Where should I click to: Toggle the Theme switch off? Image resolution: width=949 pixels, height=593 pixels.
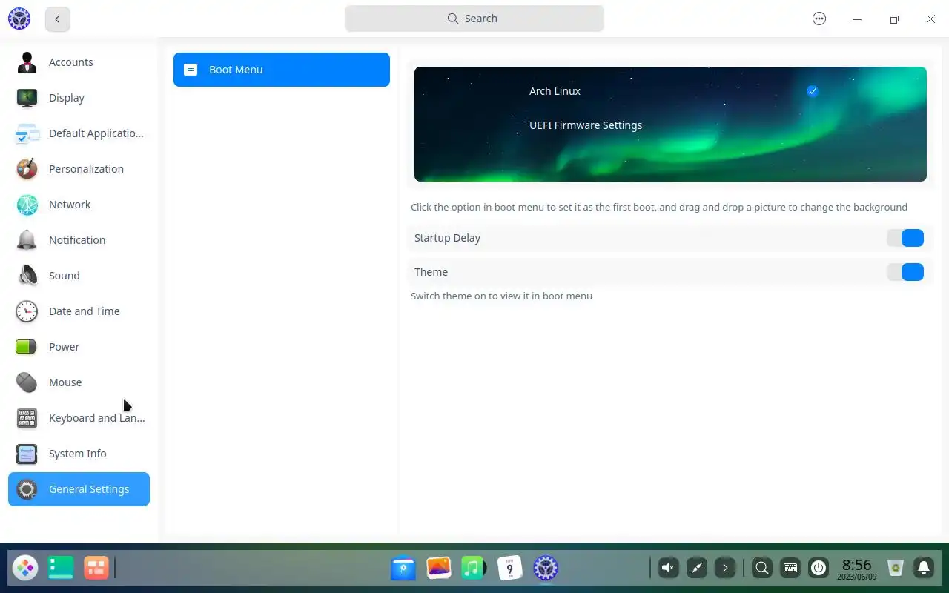[905, 272]
